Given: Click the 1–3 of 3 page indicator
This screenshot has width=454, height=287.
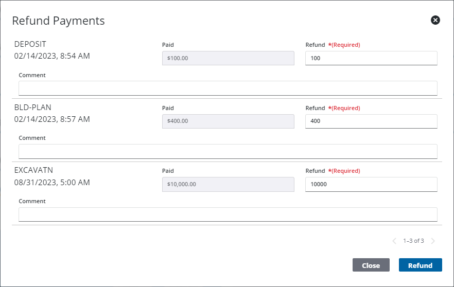Looking at the screenshot, I should pyautogui.click(x=413, y=241).
